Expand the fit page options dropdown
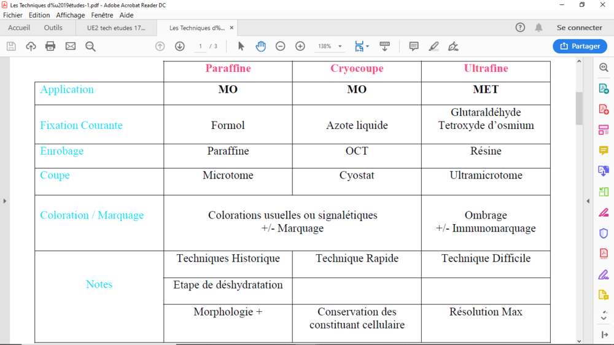Image resolution: width=614 pixels, height=345 pixels. coord(367,46)
